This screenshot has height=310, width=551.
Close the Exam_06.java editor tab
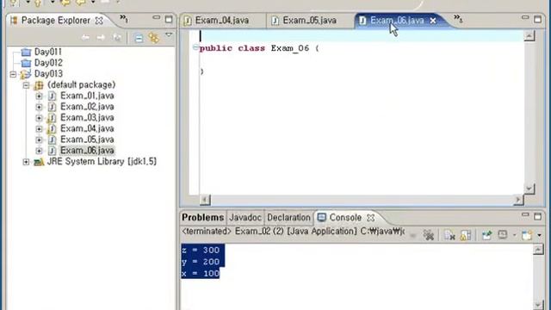(x=433, y=21)
